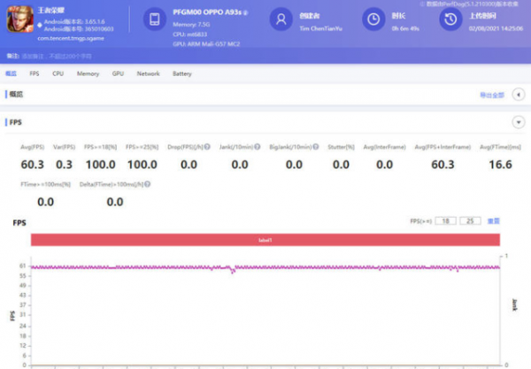The height and width of the screenshot is (369, 531).
Task: Open the Battery tab
Action: [x=182, y=73]
